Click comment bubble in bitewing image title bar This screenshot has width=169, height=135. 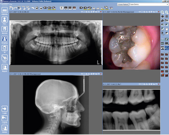click(152, 84)
